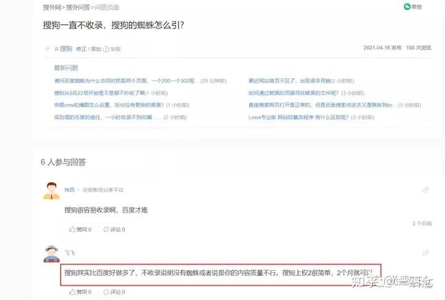
Task: Click the 2021-04-16 发布 date text
Action: click(x=383, y=48)
